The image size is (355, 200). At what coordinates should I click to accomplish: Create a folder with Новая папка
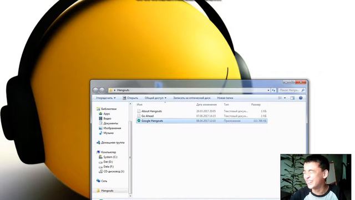coord(225,98)
